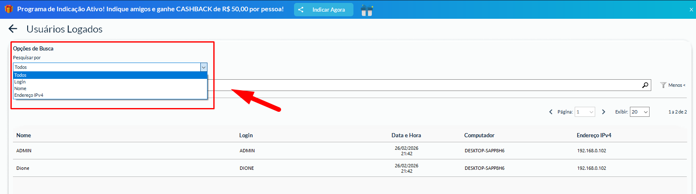Click the funnel filter icon

pyautogui.click(x=663, y=85)
